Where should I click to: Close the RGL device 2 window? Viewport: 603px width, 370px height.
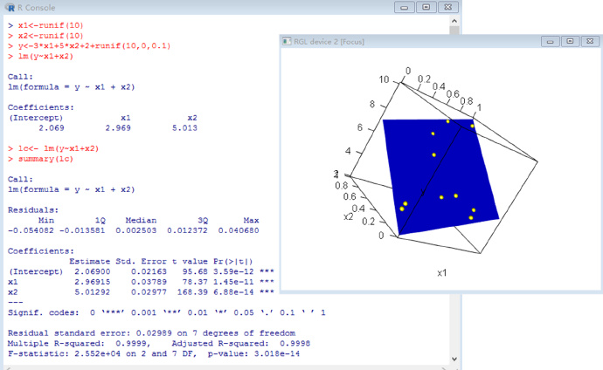pos(590,41)
